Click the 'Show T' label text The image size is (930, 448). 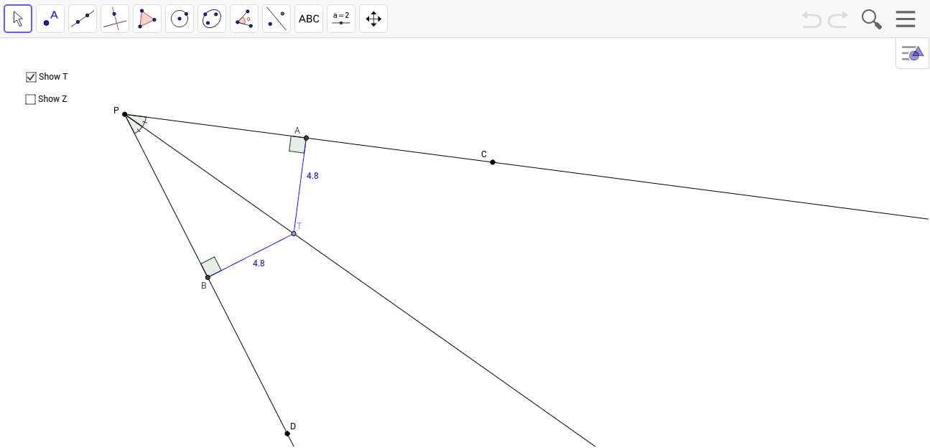click(x=53, y=77)
